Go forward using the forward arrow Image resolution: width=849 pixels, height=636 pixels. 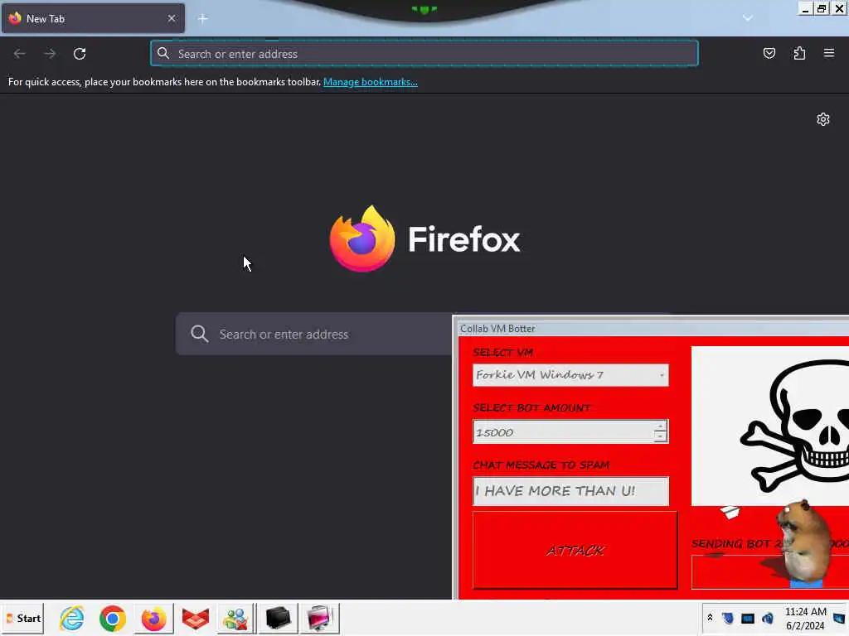click(50, 54)
